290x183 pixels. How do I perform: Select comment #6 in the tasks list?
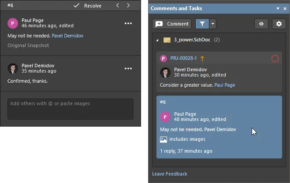219,127
